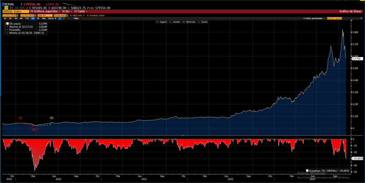
Task: Select the YTD range tab
Action: (x=27, y=18)
